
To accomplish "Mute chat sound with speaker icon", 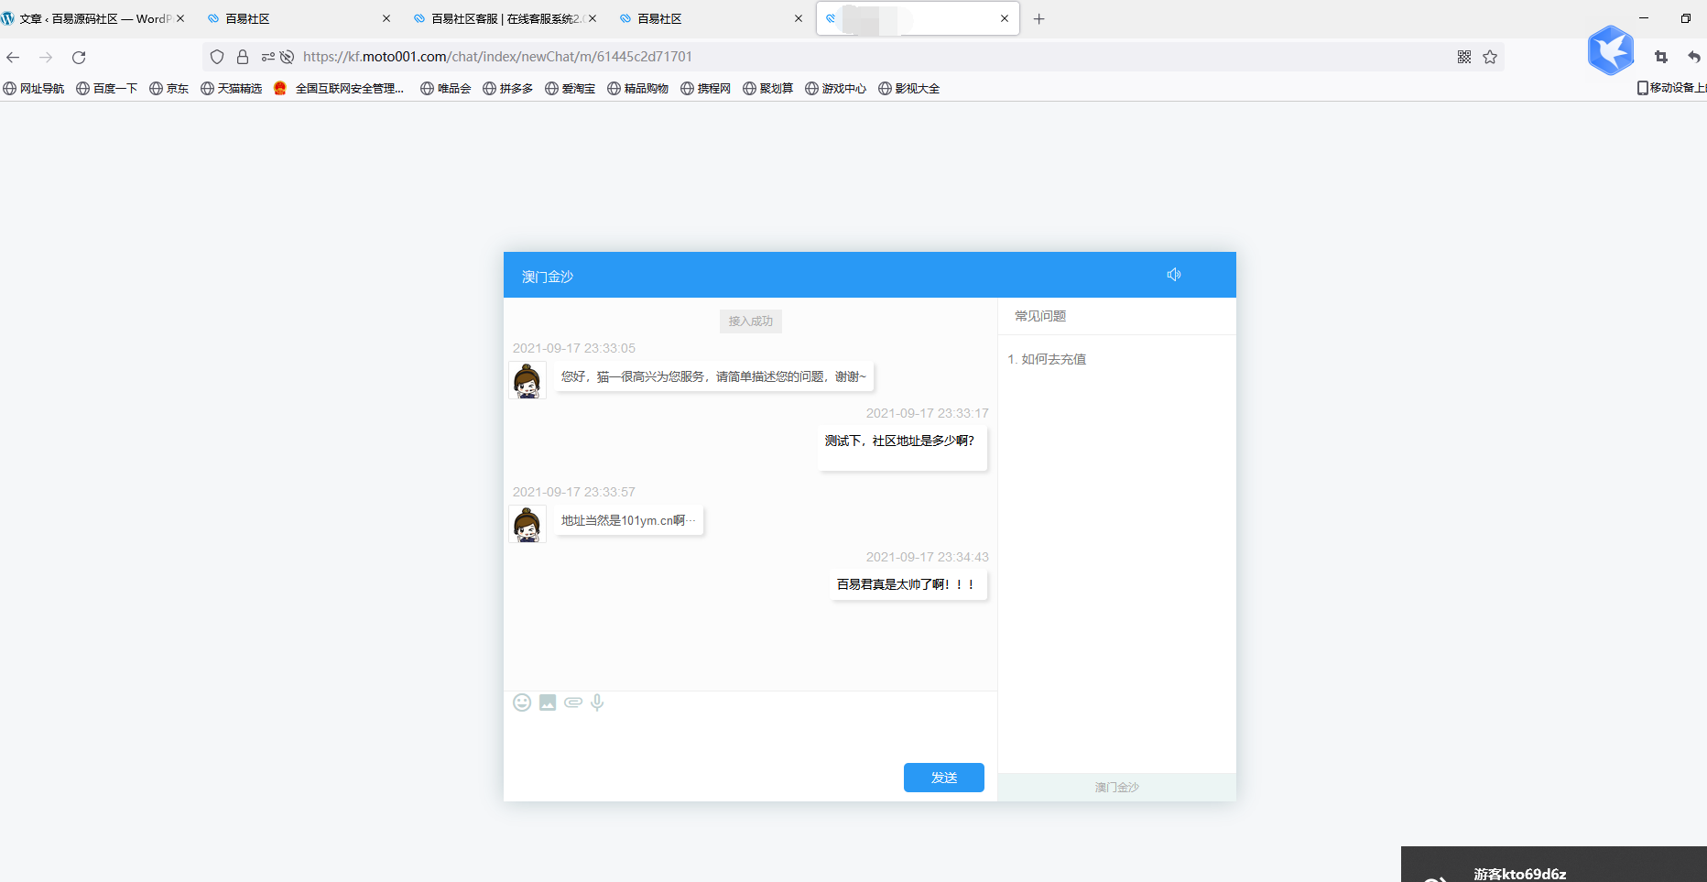I will coord(1174,275).
